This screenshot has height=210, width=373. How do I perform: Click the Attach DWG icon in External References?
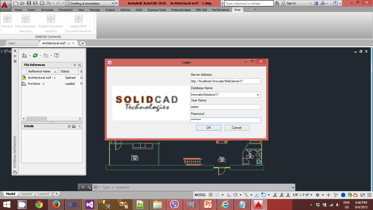coord(25,56)
